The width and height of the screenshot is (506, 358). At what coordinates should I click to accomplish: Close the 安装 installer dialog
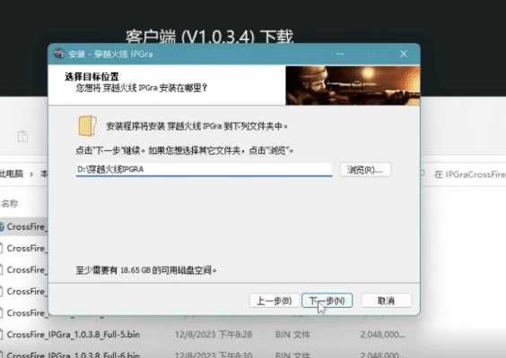pyautogui.click(x=404, y=54)
